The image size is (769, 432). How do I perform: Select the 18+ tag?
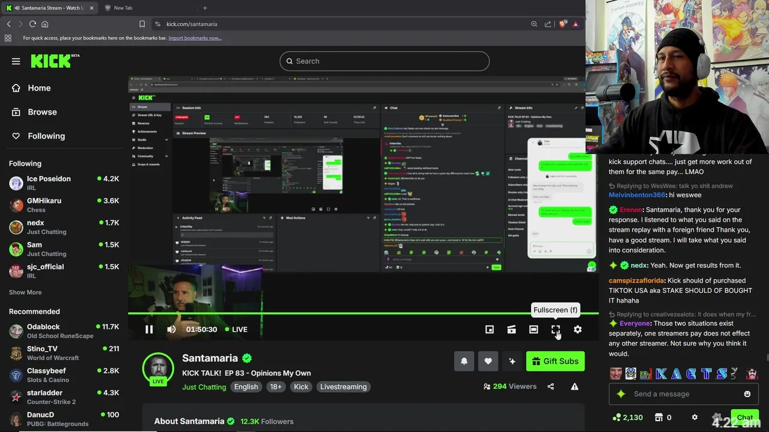(x=276, y=387)
